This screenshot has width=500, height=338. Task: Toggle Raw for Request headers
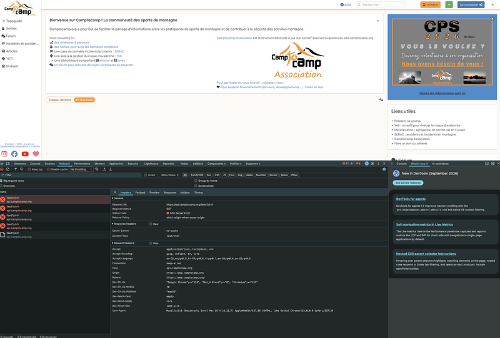[x=151, y=243]
